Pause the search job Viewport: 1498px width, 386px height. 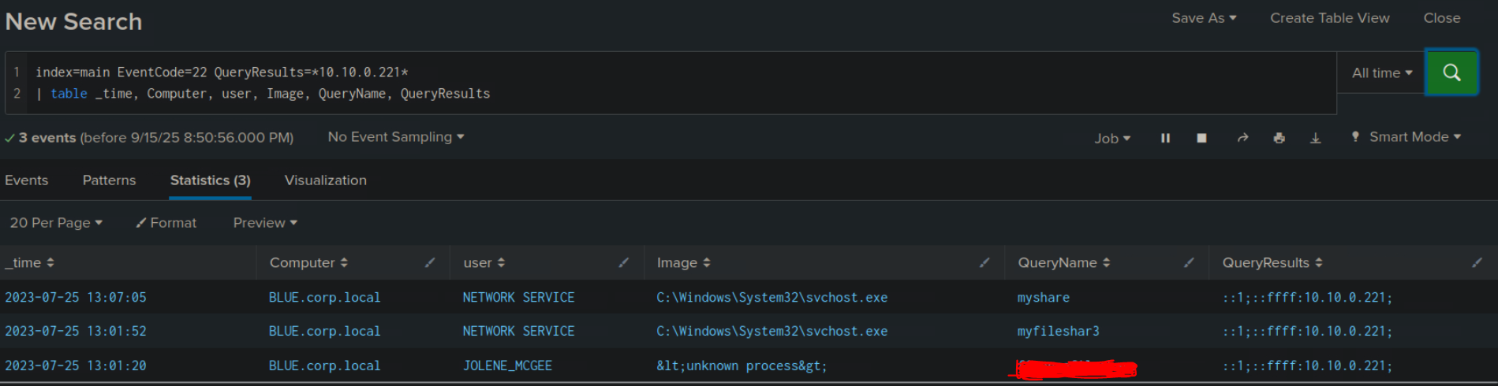(x=1165, y=138)
